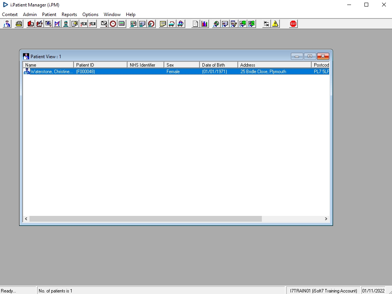Sort by the NHS Identifier column header

point(145,65)
